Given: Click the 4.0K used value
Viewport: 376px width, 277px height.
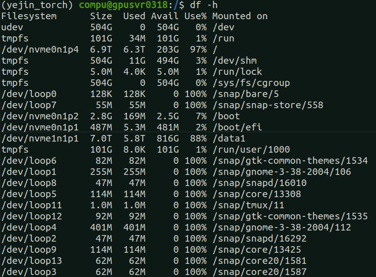Looking at the screenshot, I should (134, 72).
